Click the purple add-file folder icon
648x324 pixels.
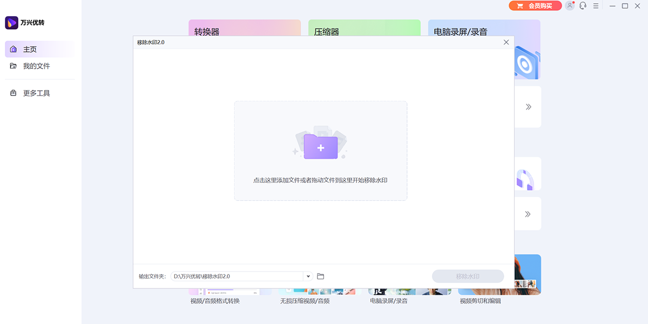tap(321, 147)
